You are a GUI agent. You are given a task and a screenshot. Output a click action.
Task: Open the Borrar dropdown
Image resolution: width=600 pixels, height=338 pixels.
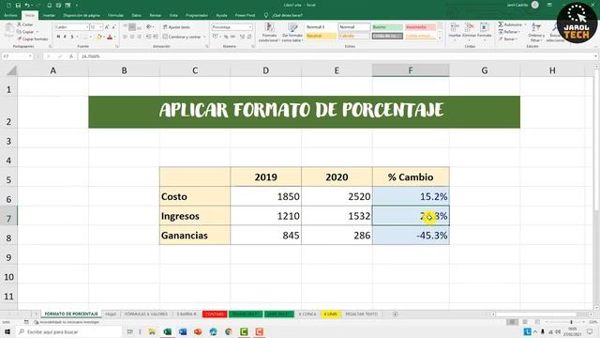[x=509, y=39]
